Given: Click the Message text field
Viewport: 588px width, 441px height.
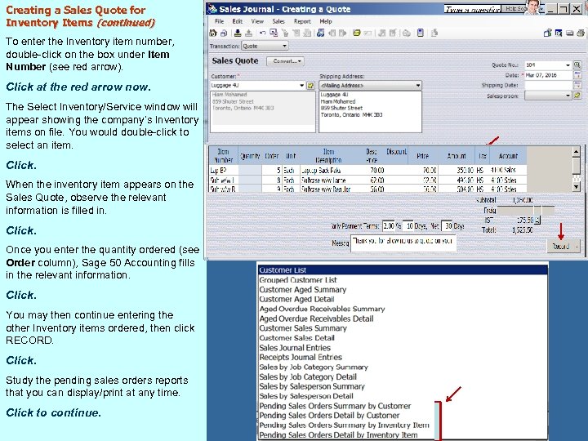Looking at the screenshot, I should 403,243.
